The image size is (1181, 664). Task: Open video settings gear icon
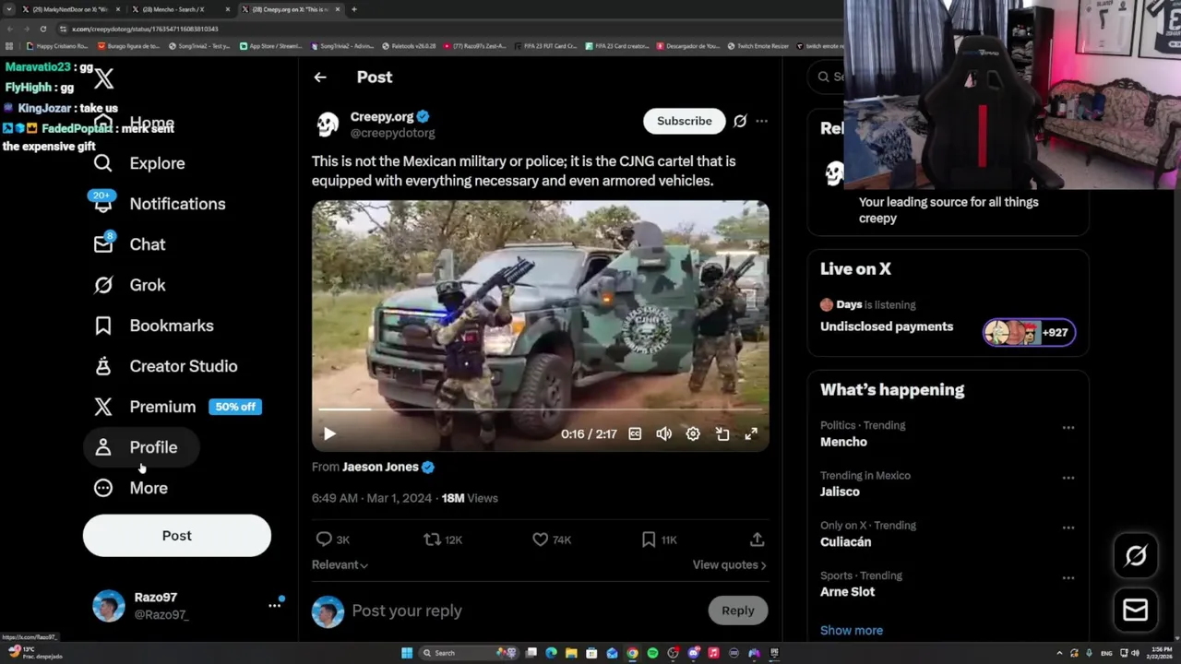tap(693, 433)
